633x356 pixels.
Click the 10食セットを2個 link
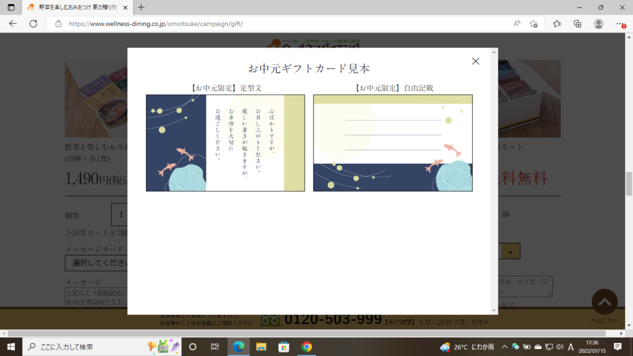click(96, 233)
